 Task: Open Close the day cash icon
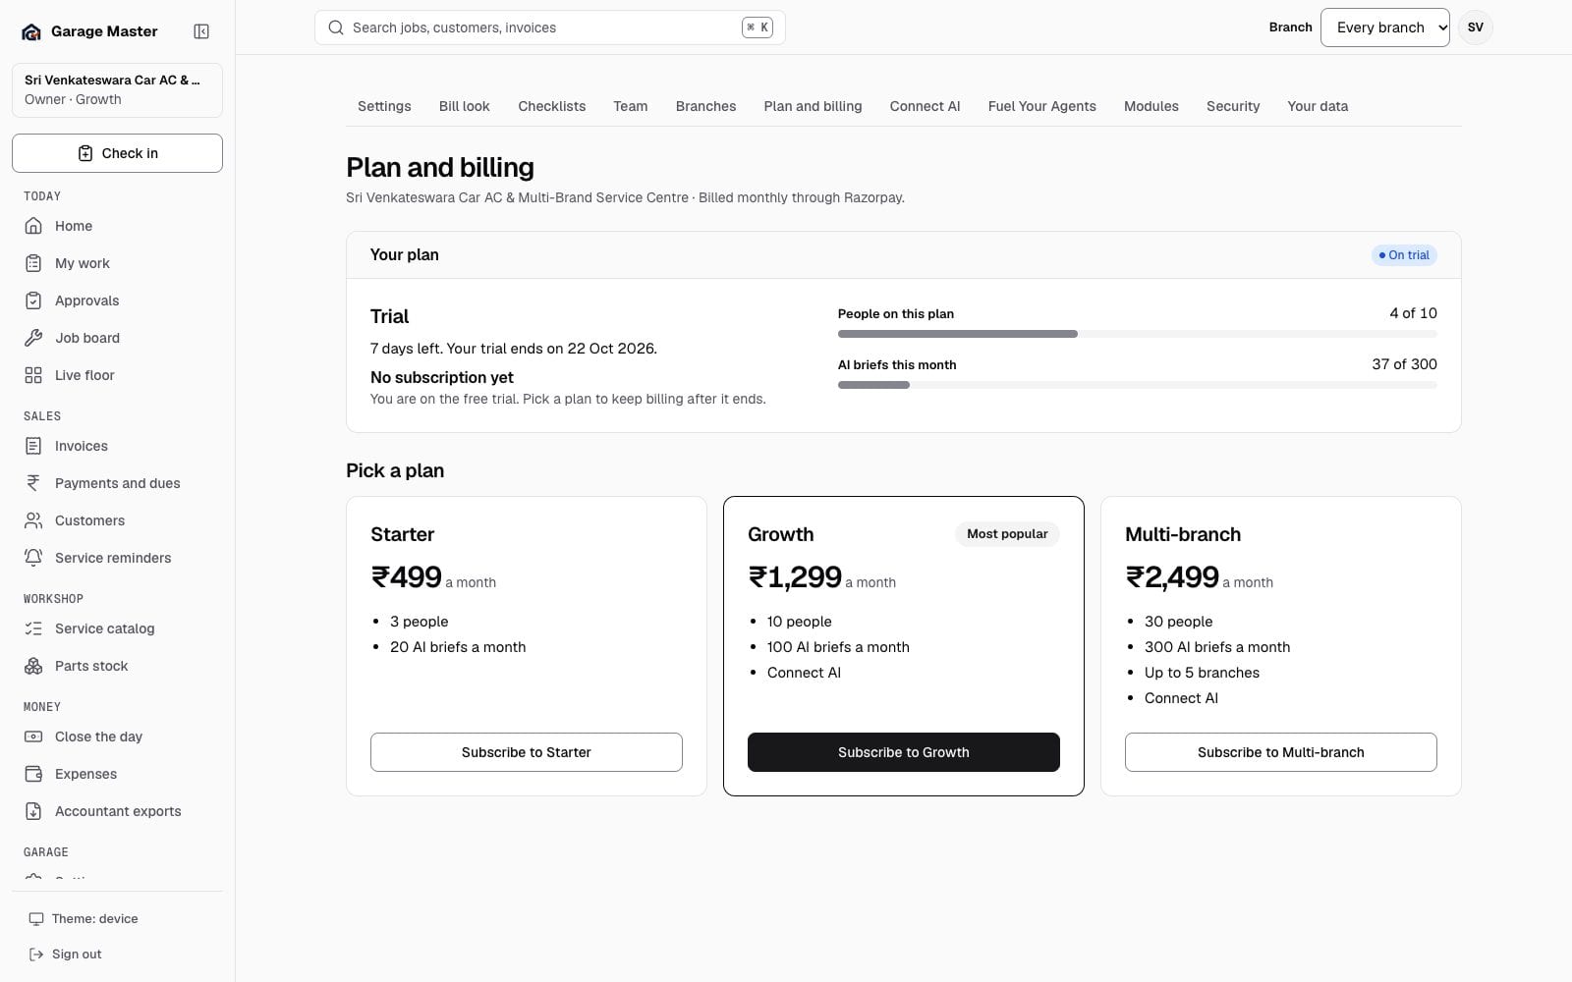pyautogui.click(x=33, y=736)
